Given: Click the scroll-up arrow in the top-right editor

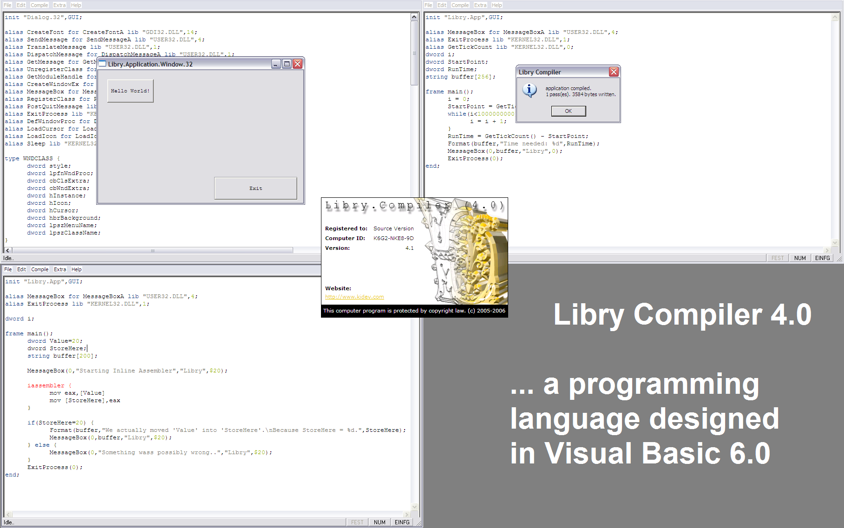Looking at the screenshot, I should click(x=835, y=16).
